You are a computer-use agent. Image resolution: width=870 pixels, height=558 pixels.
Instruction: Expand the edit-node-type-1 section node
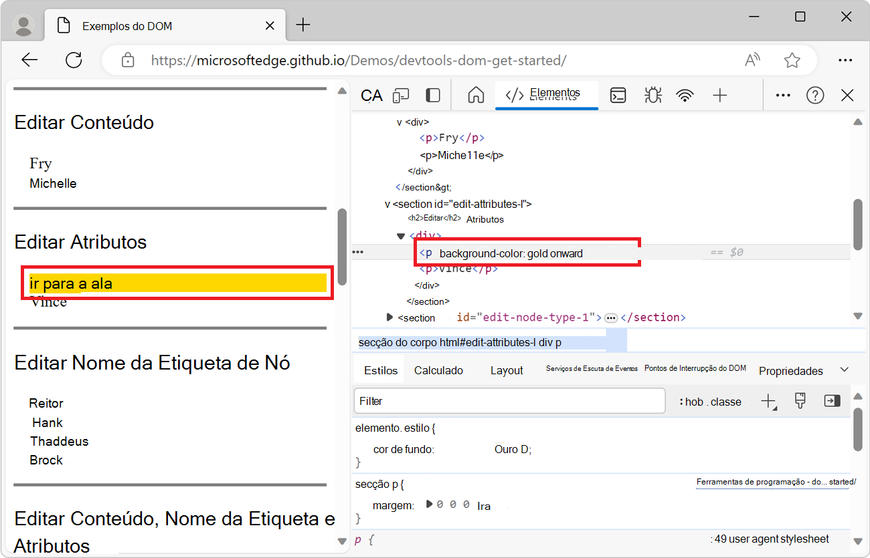(390, 317)
